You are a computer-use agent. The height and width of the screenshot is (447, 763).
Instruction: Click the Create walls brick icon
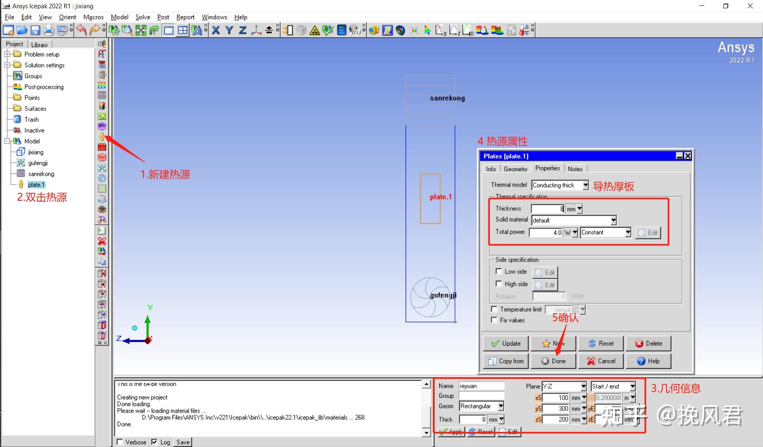(x=102, y=147)
